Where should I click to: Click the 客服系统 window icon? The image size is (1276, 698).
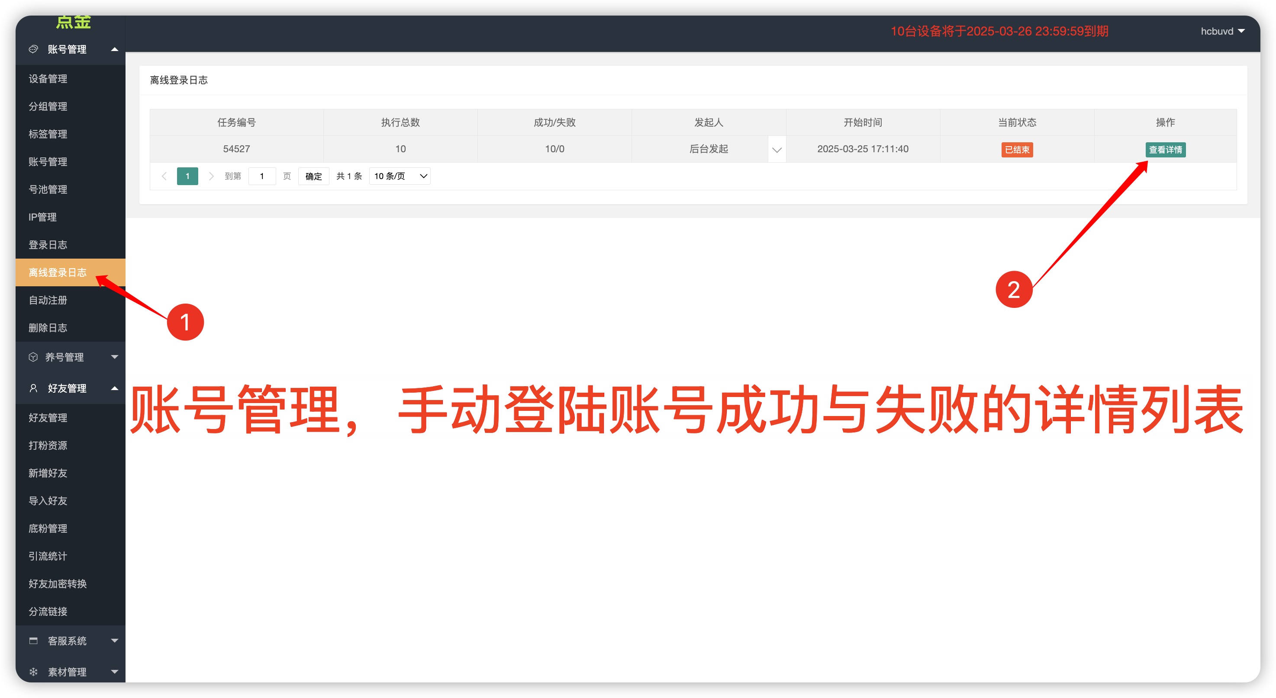[33, 640]
